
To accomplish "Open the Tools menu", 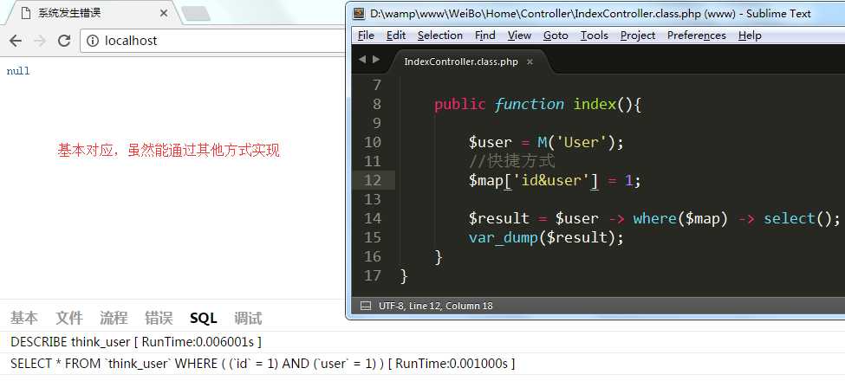I will 594,36.
